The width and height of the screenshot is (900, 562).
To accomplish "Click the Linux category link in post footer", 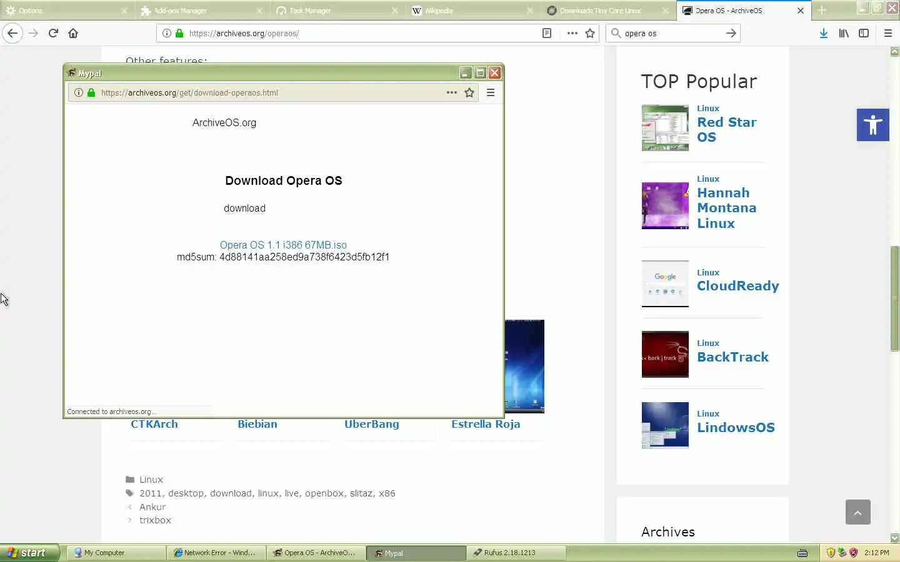I will pyautogui.click(x=151, y=480).
